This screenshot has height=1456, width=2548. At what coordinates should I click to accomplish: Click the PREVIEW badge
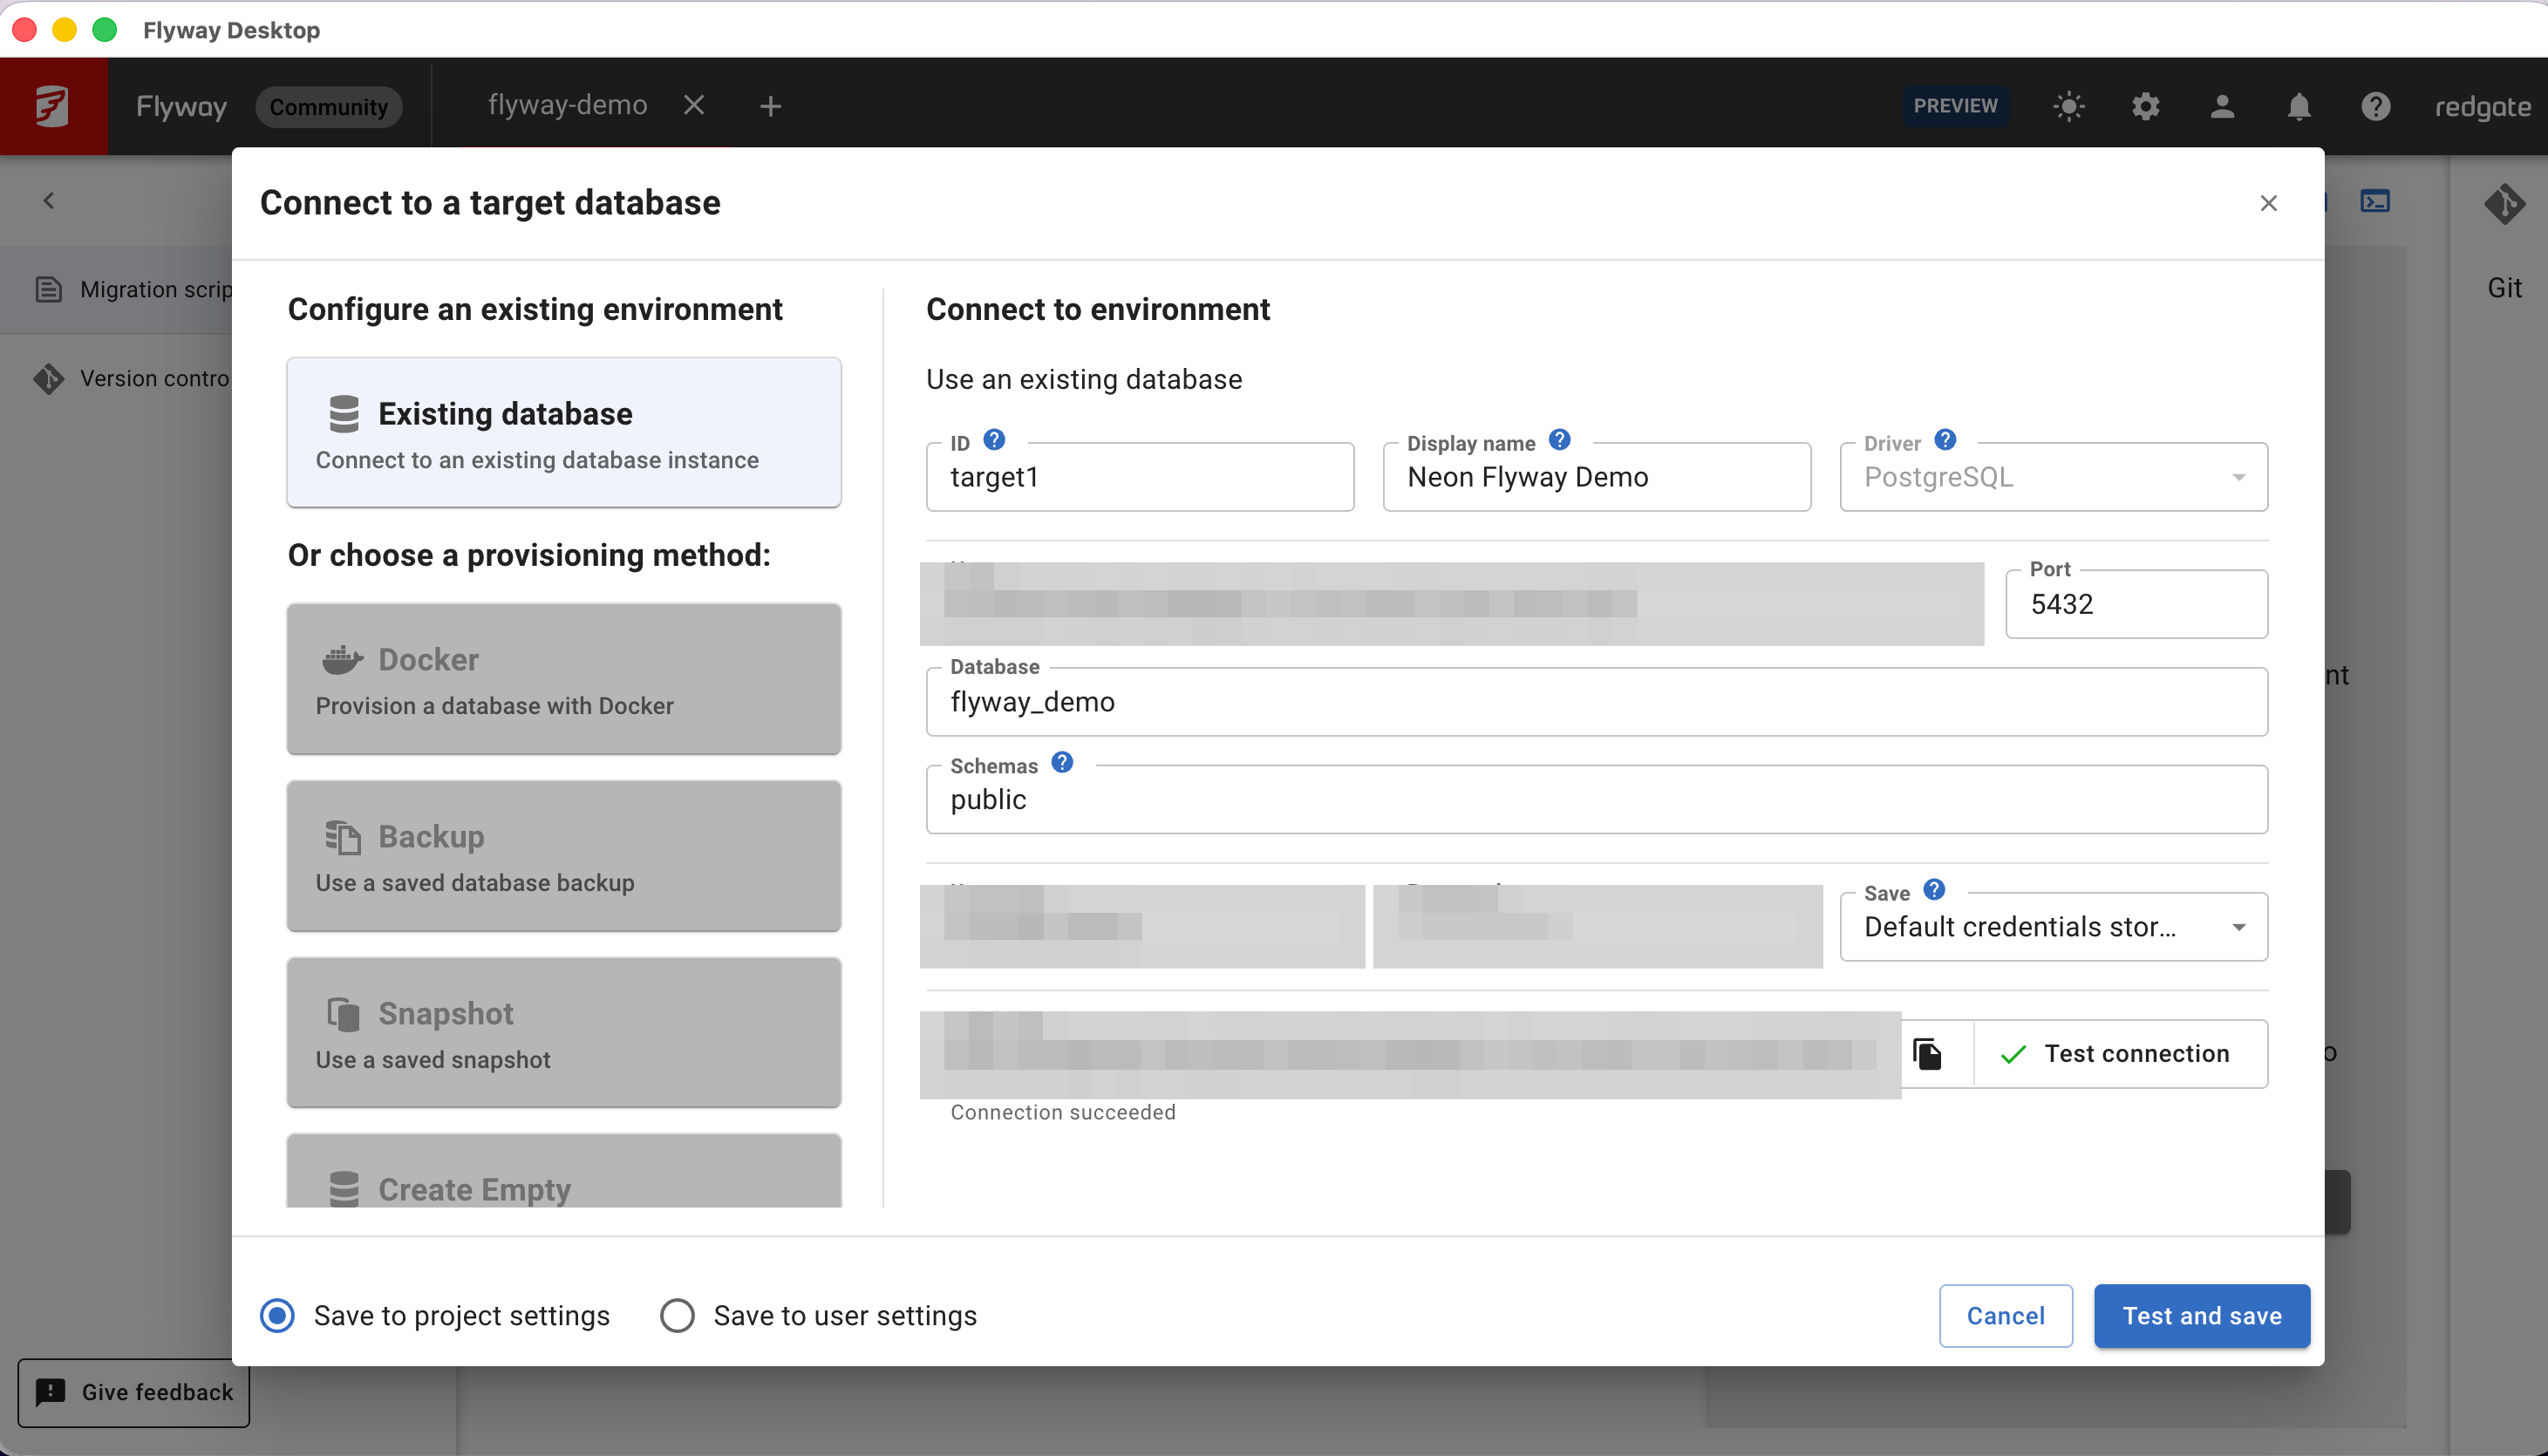1955,106
